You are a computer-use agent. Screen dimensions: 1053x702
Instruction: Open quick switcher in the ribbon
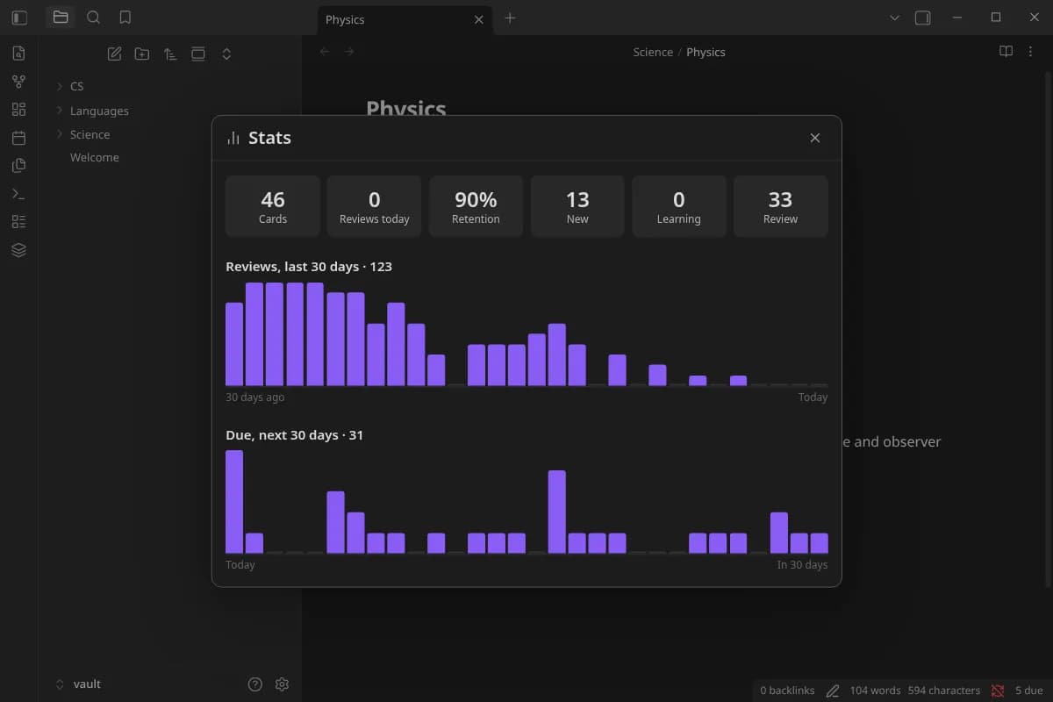tap(18, 54)
